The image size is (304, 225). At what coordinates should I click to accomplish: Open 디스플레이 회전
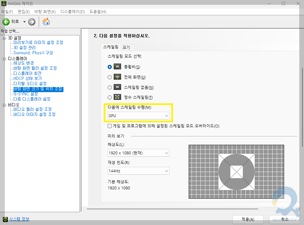27,73
